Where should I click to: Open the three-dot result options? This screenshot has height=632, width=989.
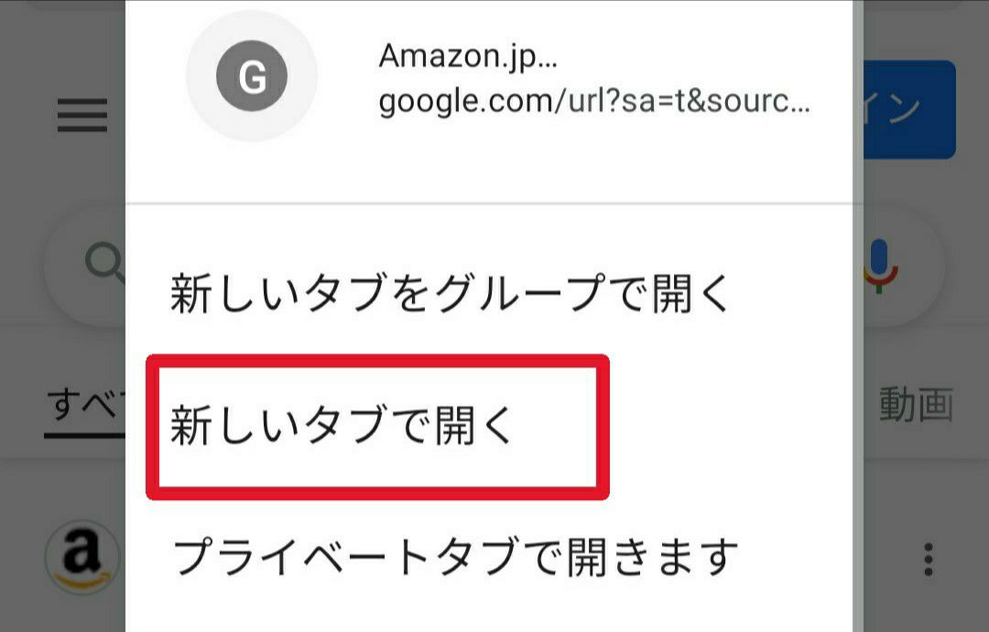pos(929,557)
